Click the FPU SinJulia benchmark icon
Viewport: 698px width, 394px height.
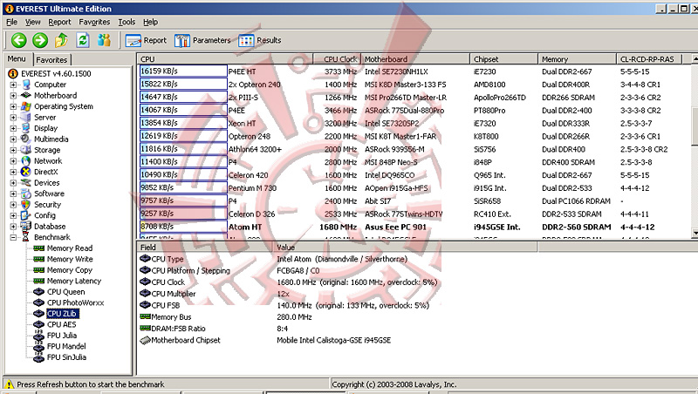pos(38,357)
